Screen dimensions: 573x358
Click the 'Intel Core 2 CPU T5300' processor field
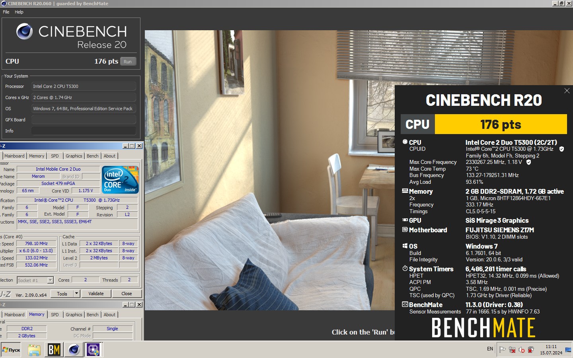click(84, 86)
